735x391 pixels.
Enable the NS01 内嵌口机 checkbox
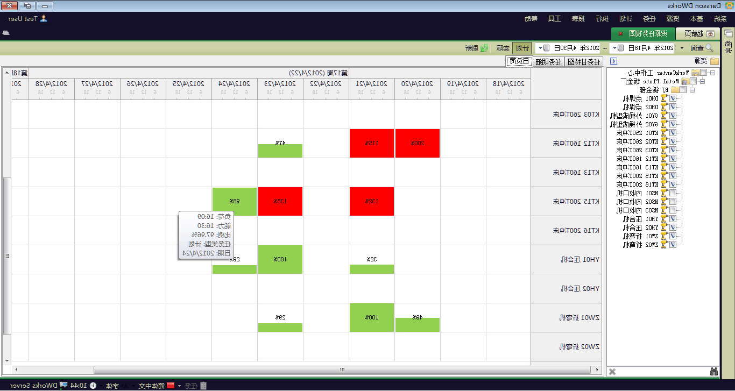click(673, 193)
